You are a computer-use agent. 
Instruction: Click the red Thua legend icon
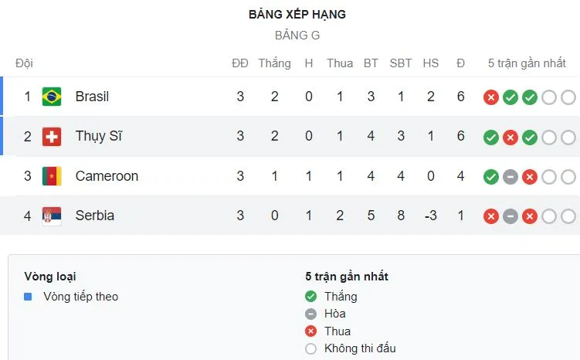tap(311, 331)
